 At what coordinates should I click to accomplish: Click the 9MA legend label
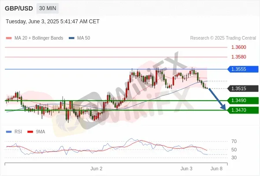pos(41,132)
